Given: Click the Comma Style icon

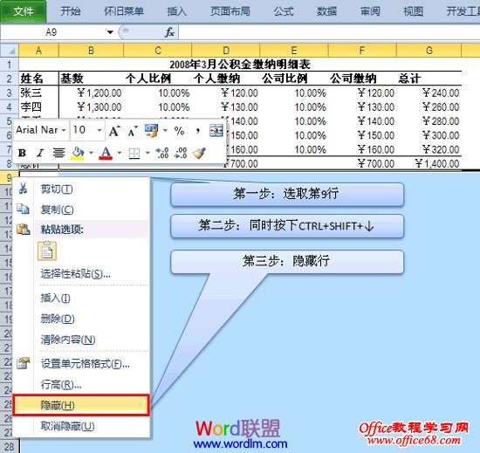Looking at the screenshot, I should pos(198,131).
